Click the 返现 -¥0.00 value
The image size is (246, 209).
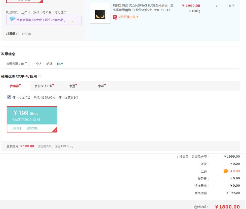[x=234, y=164]
